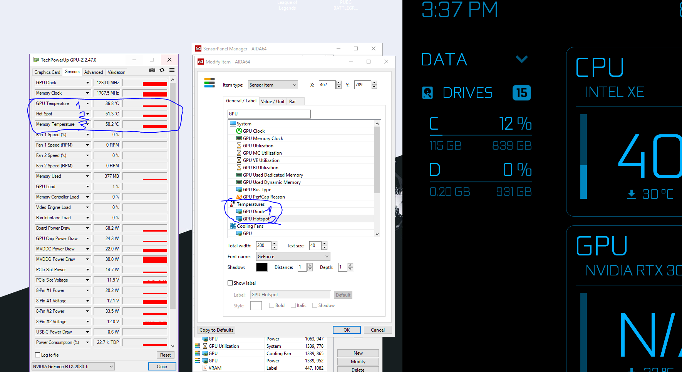Select GPU Utilization list item
The image size is (682, 372).
pyautogui.click(x=258, y=146)
